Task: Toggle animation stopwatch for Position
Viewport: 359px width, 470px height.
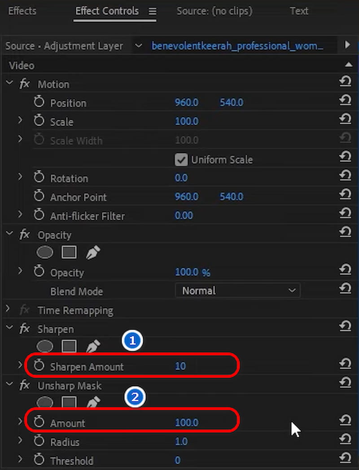Action: click(39, 103)
